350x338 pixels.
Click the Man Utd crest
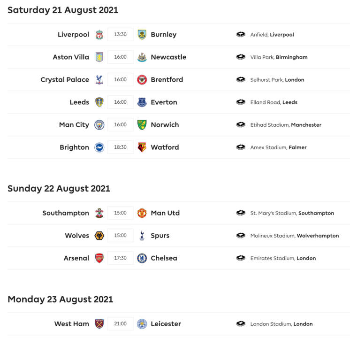tap(142, 213)
